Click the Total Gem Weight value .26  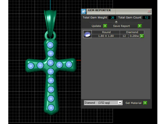(x=112, y=18)
